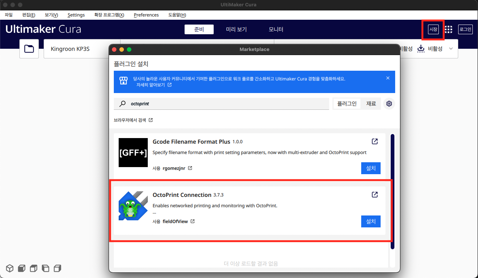Click the OctoPrint Connection plugin logo
This screenshot has width=478, height=278.
coord(133,206)
